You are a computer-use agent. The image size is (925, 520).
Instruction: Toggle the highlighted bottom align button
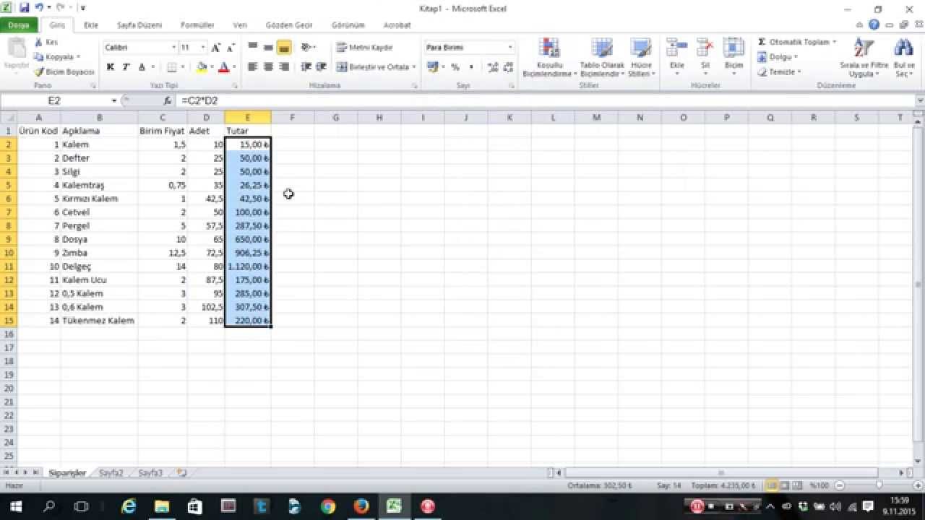click(x=283, y=47)
